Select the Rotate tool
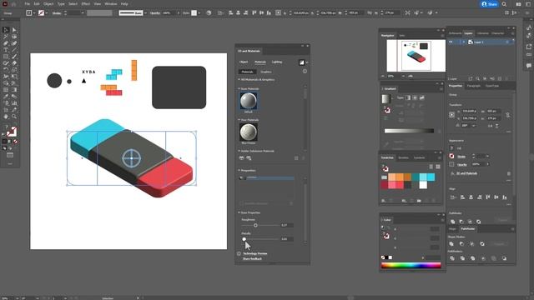The image size is (534, 300). click(6, 70)
